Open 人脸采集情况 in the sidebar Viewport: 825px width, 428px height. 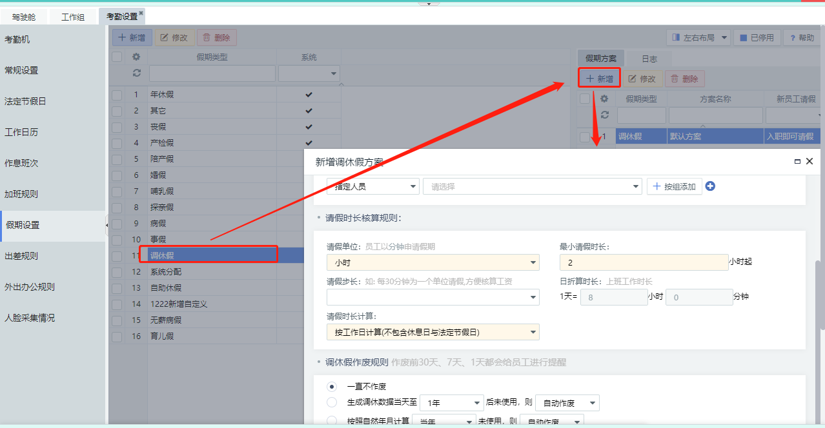coord(52,318)
